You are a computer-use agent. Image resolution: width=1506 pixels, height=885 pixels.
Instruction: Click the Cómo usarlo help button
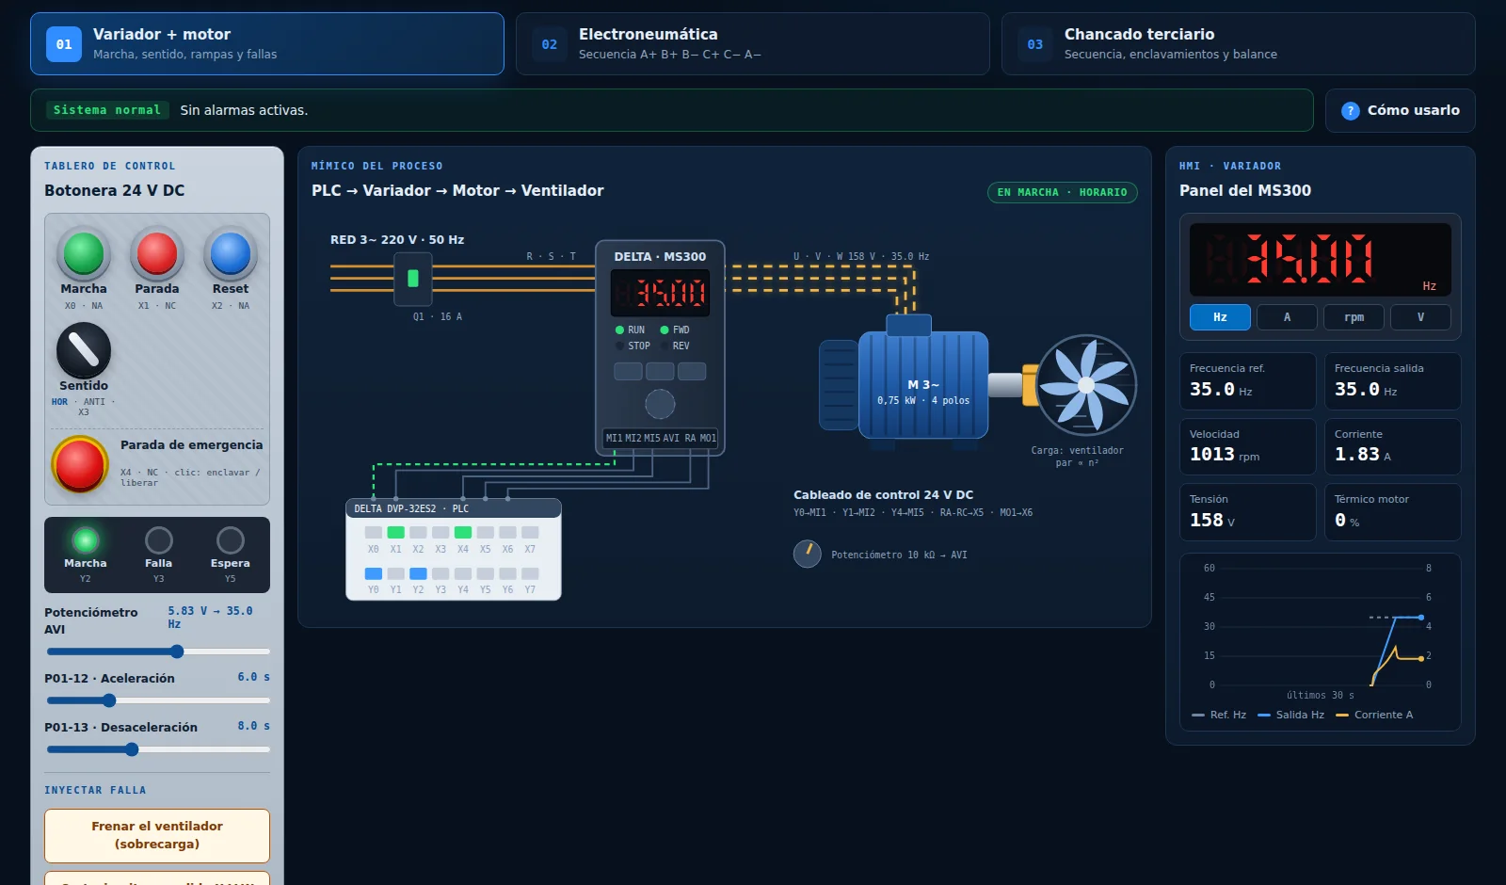point(1400,110)
